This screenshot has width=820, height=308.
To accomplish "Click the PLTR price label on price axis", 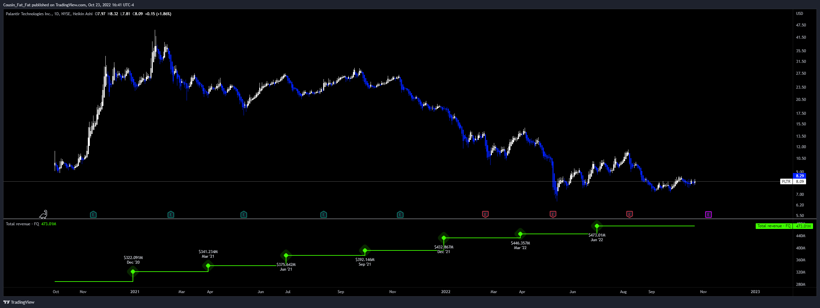I will click(x=786, y=182).
